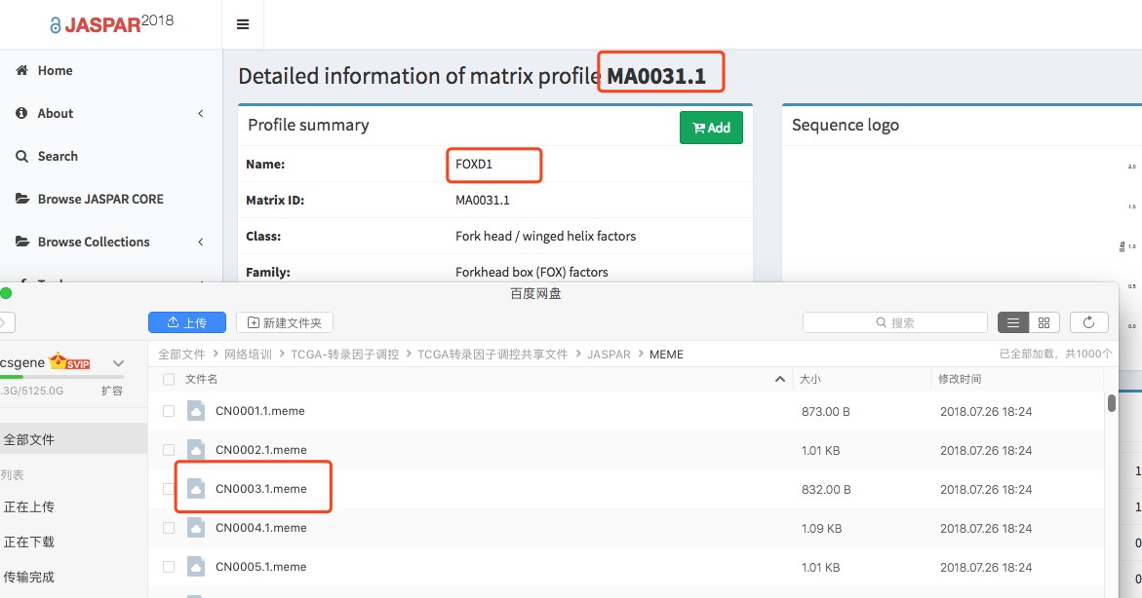Click size 1.09 KB of CN0004.1.meme
This screenshot has height=598, width=1142.
821,529
